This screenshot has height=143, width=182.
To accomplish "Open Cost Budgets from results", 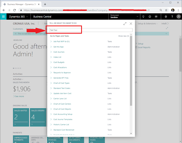I will click(x=59, y=62).
